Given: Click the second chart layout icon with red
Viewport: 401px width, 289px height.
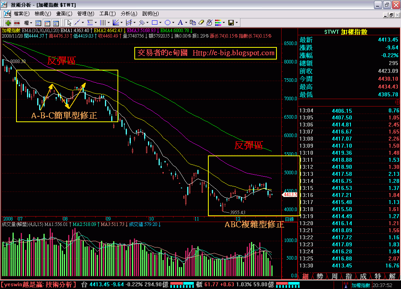Looking at the screenshot, I should (x=47, y=23).
